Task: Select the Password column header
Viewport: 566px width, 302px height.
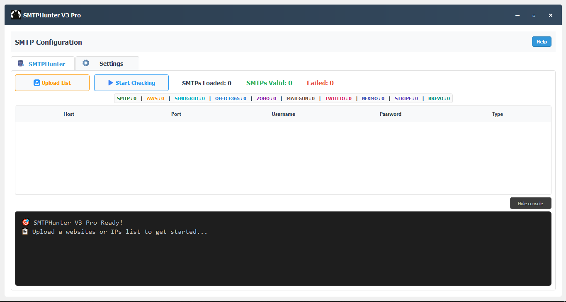Action: tap(390, 114)
